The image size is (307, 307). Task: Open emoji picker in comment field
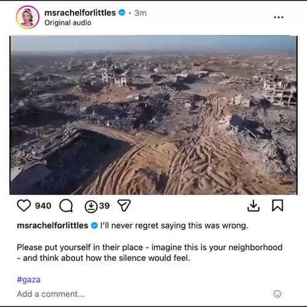pyautogui.click(x=277, y=294)
